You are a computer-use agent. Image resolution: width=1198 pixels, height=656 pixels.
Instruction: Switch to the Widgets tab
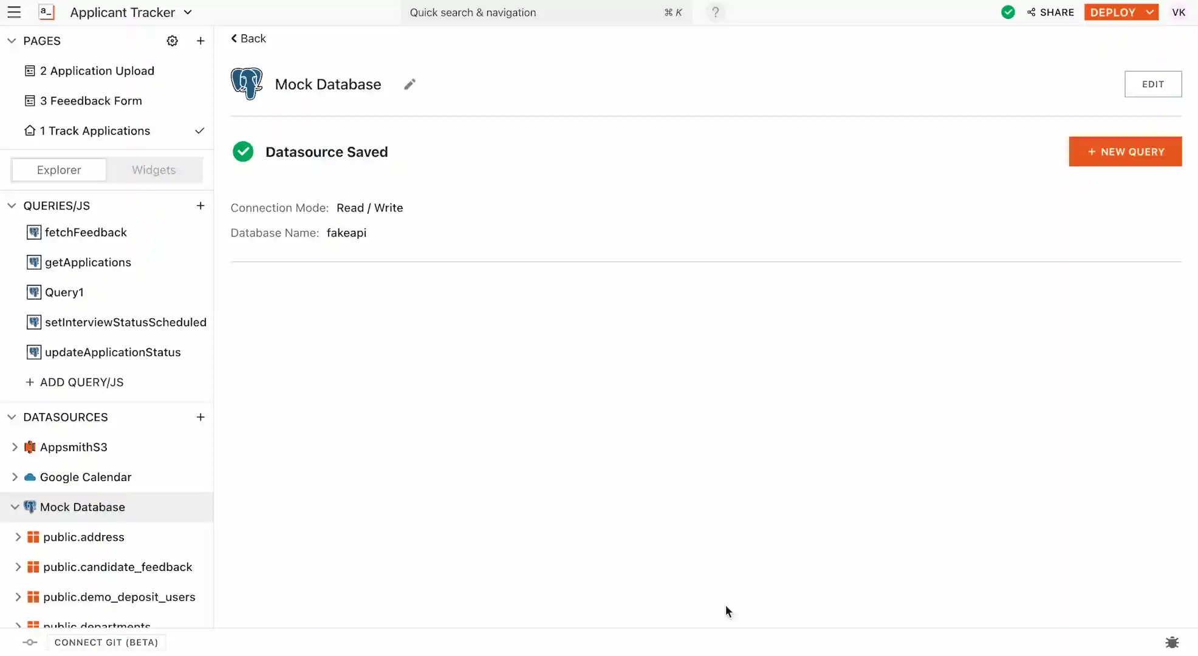tap(154, 170)
